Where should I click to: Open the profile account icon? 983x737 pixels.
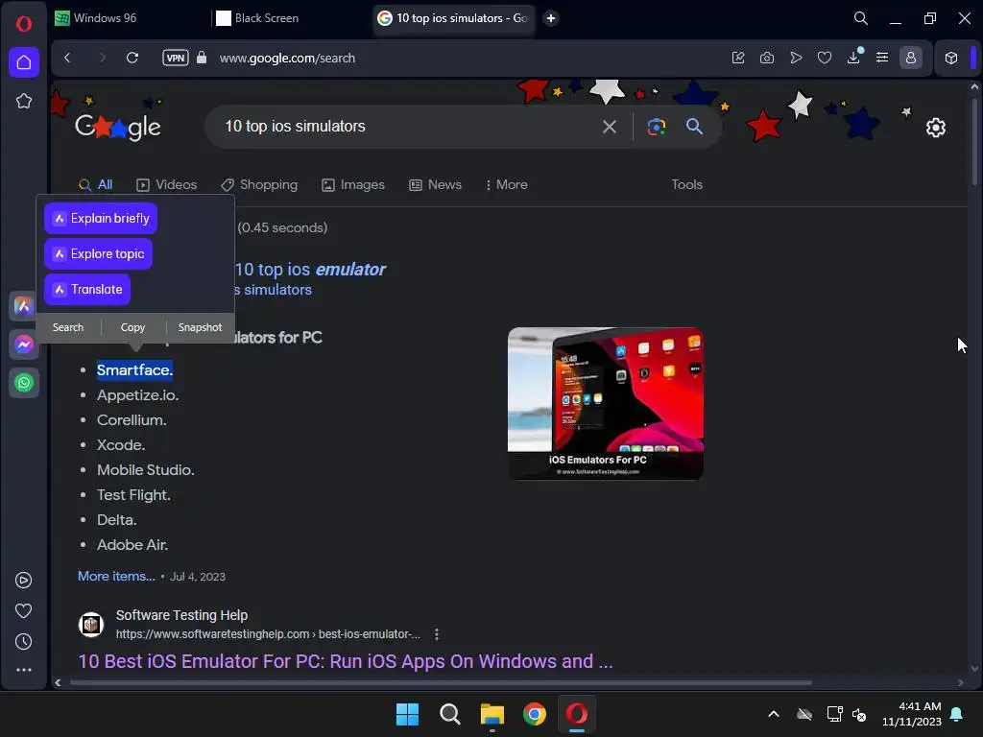click(x=911, y=58)
